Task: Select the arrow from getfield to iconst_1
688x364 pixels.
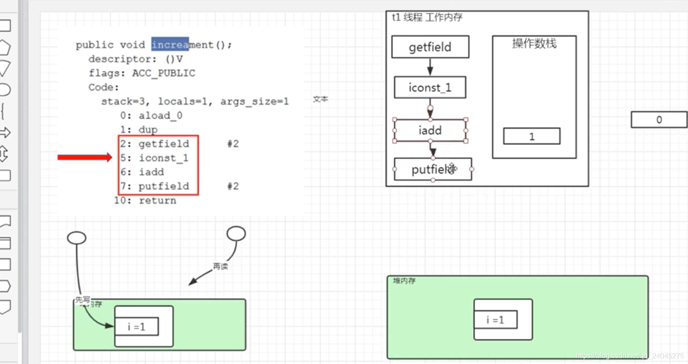Action: [x=430, y=67]
